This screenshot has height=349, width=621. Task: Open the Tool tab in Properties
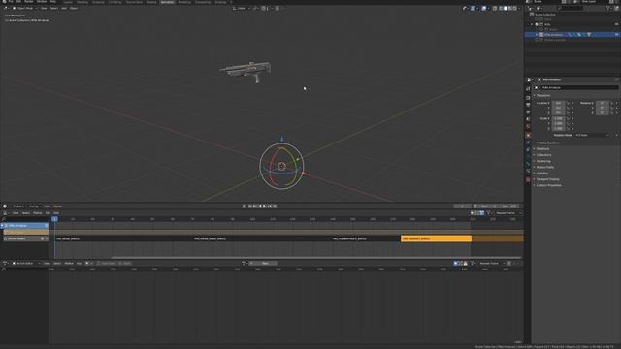pyautogui.click(x=528, y=88)
